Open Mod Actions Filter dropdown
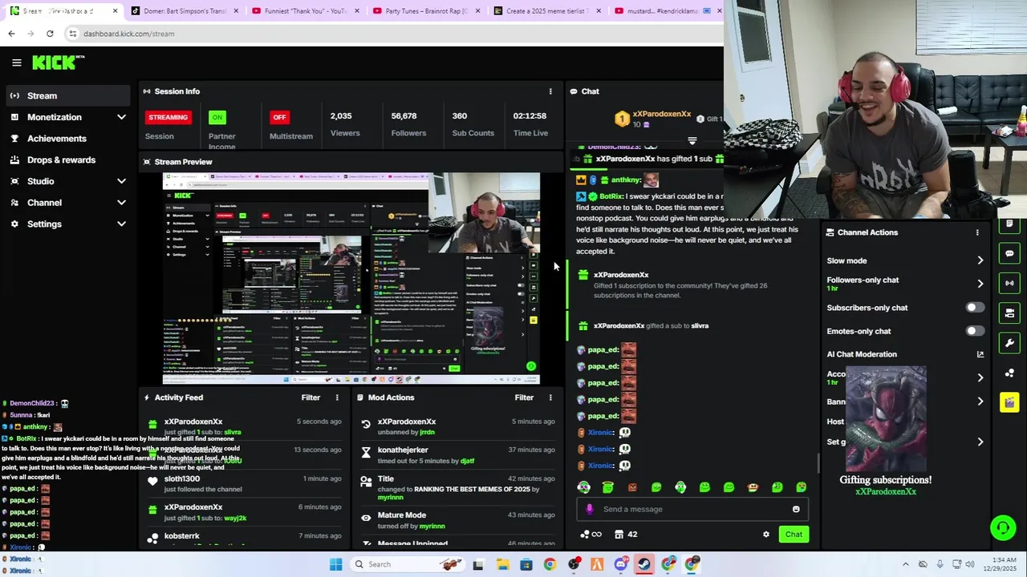 (x=524, y=397)
